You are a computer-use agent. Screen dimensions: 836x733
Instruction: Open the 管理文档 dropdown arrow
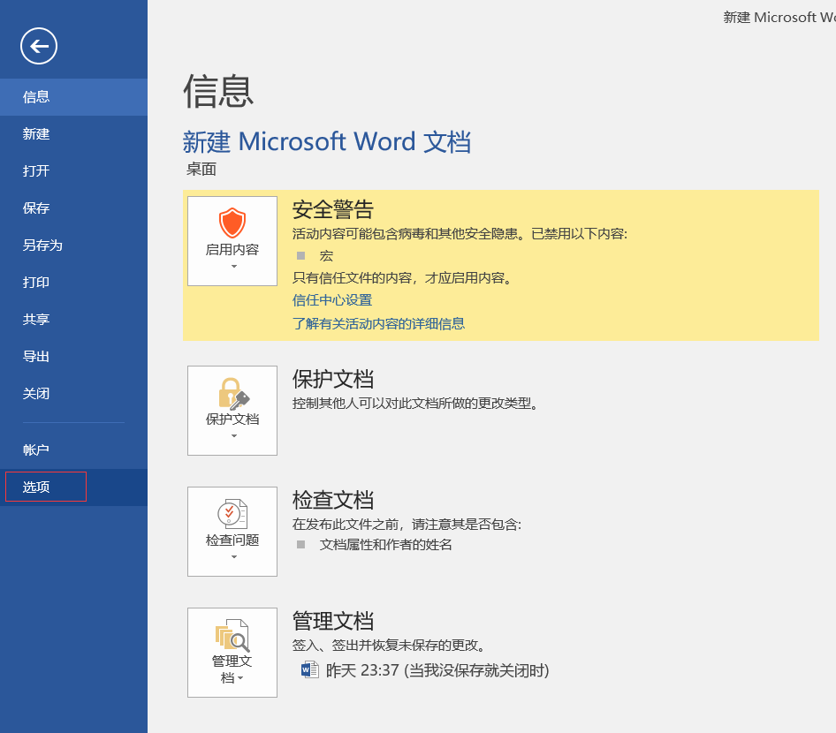[240, 678]
